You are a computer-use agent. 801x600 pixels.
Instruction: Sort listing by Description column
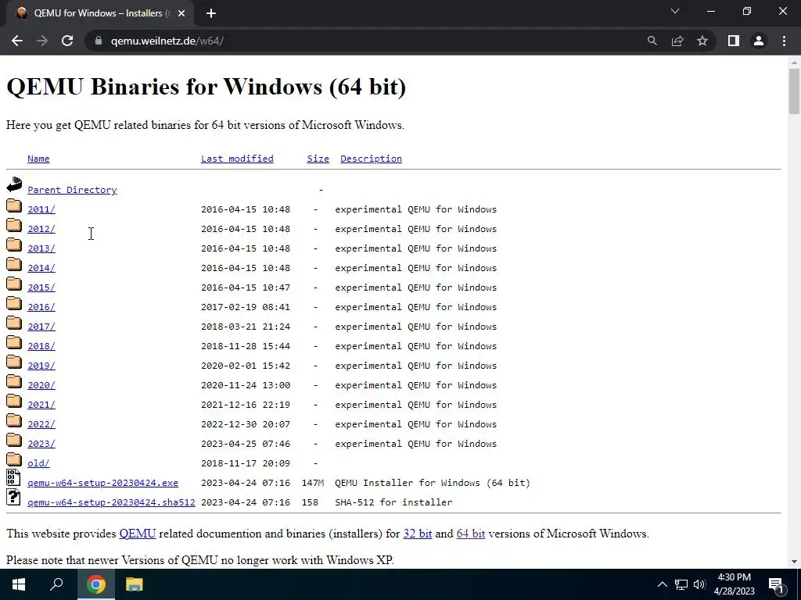pyautogui.click(x=372, y=159)
